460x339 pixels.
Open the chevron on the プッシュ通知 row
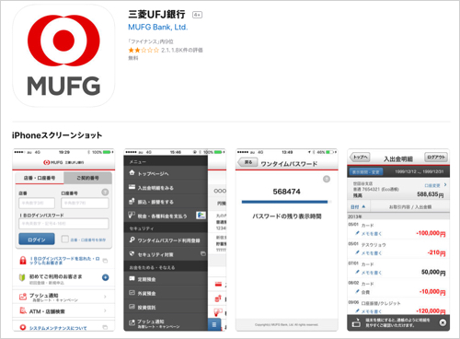click(x=105, y=297)
